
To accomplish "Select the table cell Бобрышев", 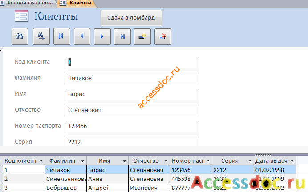I will (x=65, y=188).
